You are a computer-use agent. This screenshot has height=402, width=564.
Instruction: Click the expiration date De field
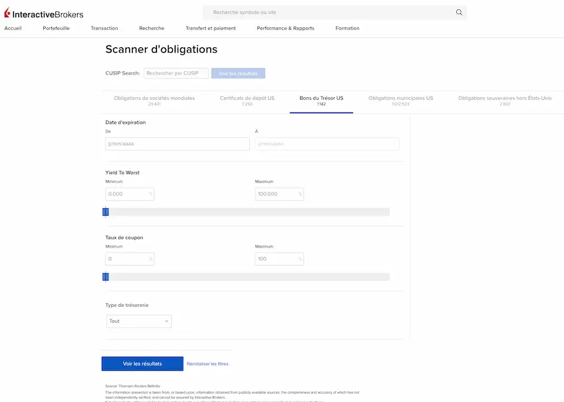(x=178, y=144)
